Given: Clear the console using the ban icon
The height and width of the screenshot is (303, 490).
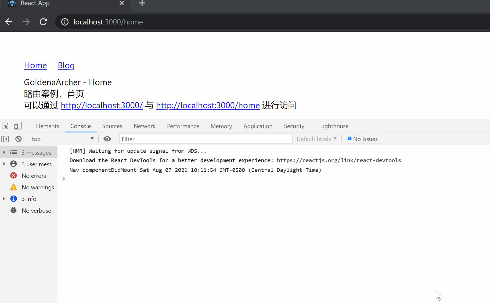Looking at the screenshot, I should (18, 139).
